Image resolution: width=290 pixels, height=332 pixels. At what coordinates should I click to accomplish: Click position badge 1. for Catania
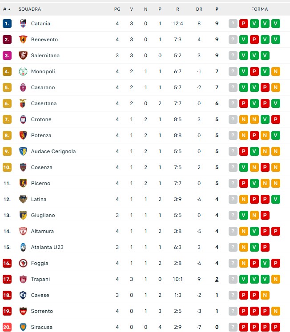(7, 24)
